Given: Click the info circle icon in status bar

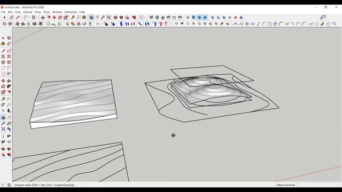Looking at the screenshot, I should pos(9,185).
